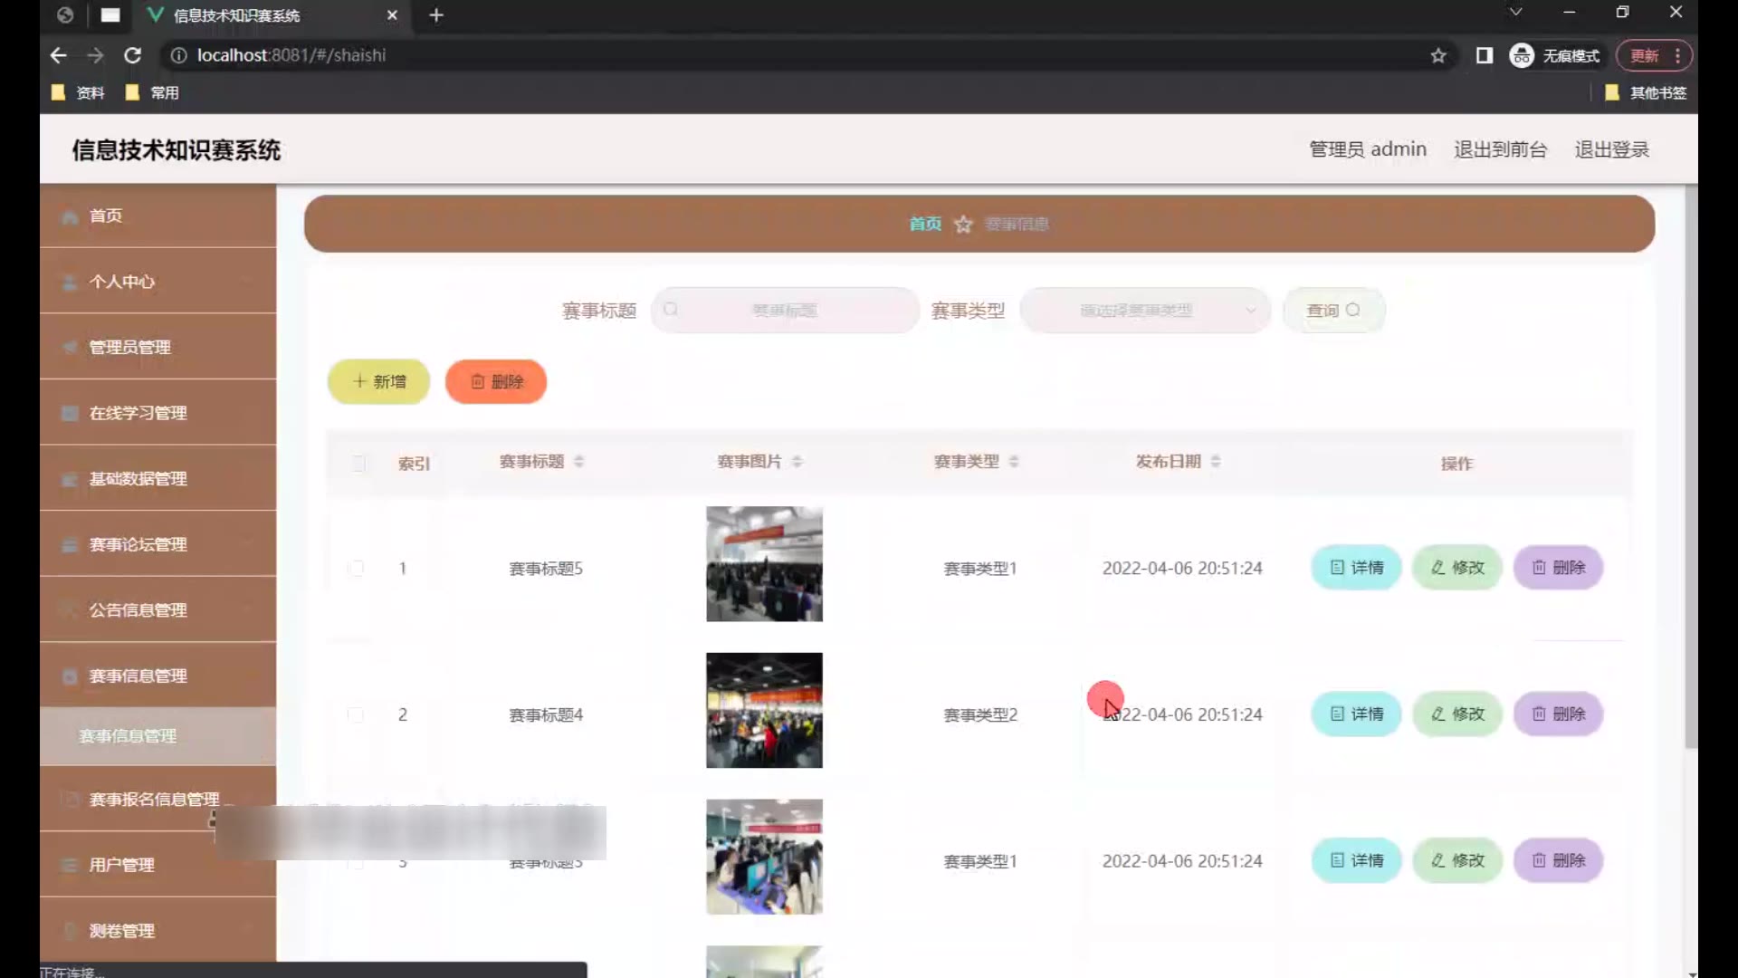
Task: Expand 赛事论坛管理 sidebar menu
Action: pos(158,544)
